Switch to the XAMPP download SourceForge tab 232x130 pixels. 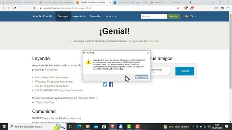coord(57,3)
